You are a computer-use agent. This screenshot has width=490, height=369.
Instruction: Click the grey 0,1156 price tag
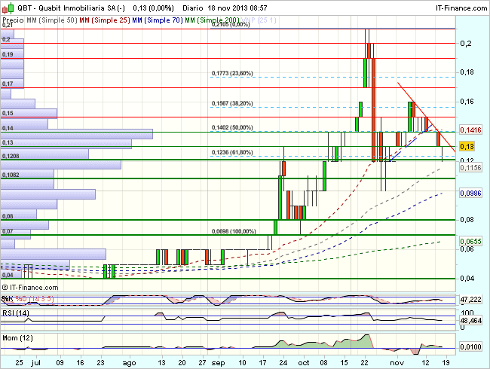[470, 168]
